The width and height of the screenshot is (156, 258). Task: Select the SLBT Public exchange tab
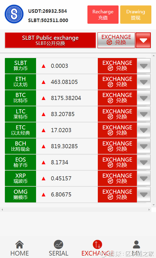(x=50, y=40)
